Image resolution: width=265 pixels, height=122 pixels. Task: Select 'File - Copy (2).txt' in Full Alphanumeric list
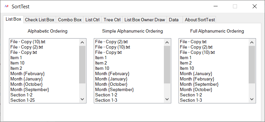point(214,47)
